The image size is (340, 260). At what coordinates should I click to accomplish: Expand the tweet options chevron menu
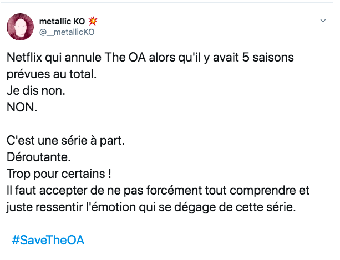pyautogui.click(x=323, y=21)
